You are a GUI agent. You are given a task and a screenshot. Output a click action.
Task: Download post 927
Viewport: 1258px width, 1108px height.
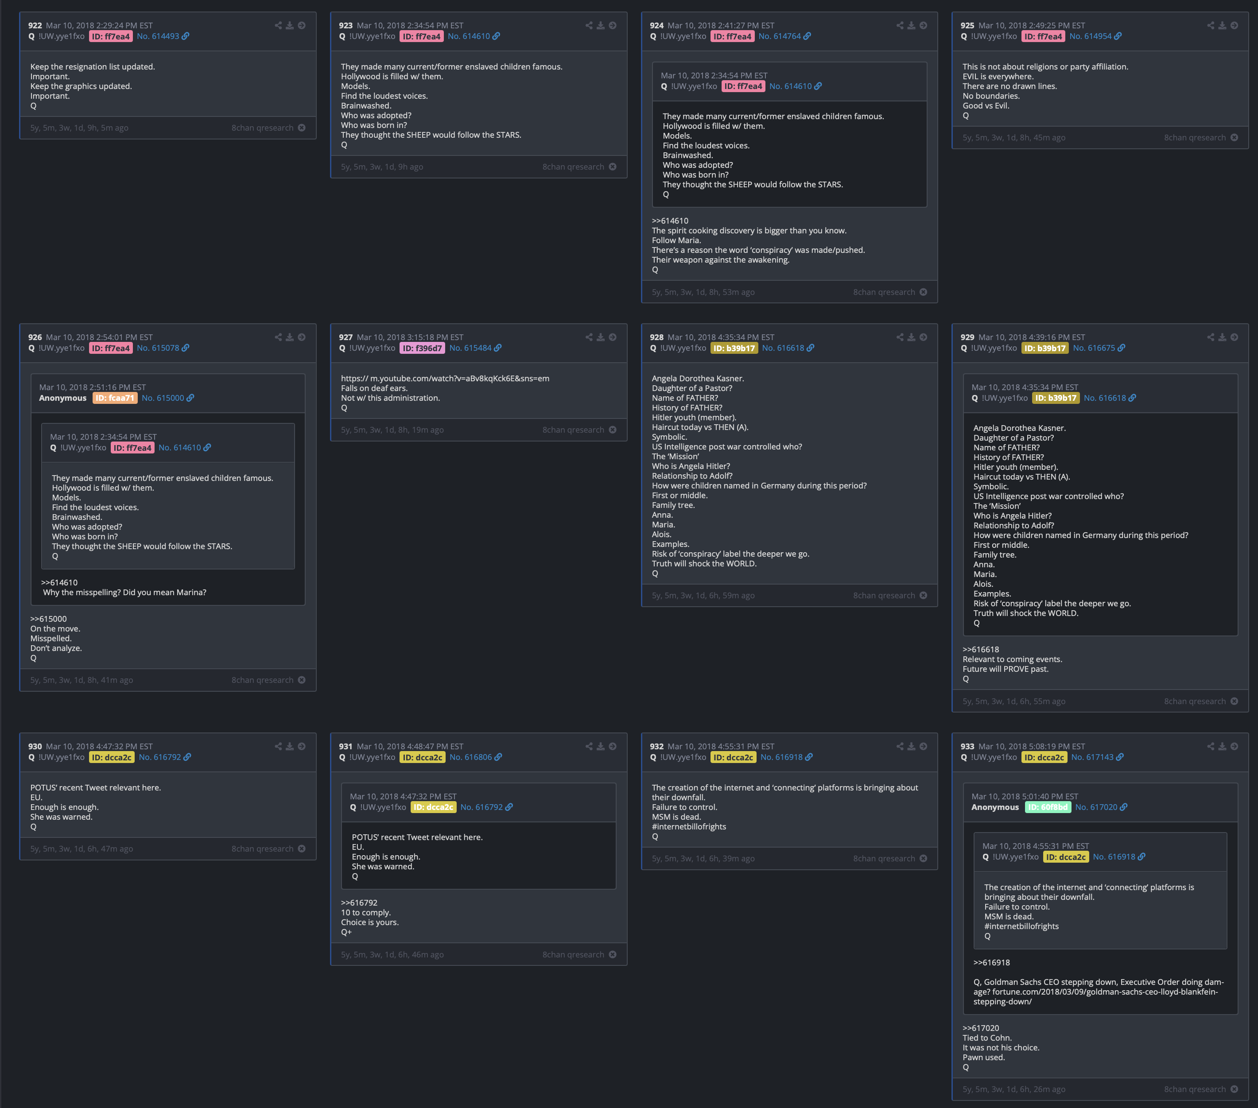pos(601,337)
